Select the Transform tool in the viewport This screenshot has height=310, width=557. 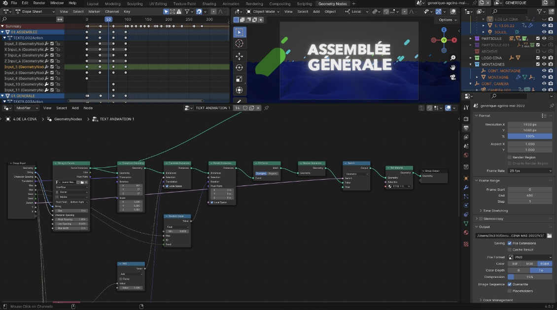(239, 90)
